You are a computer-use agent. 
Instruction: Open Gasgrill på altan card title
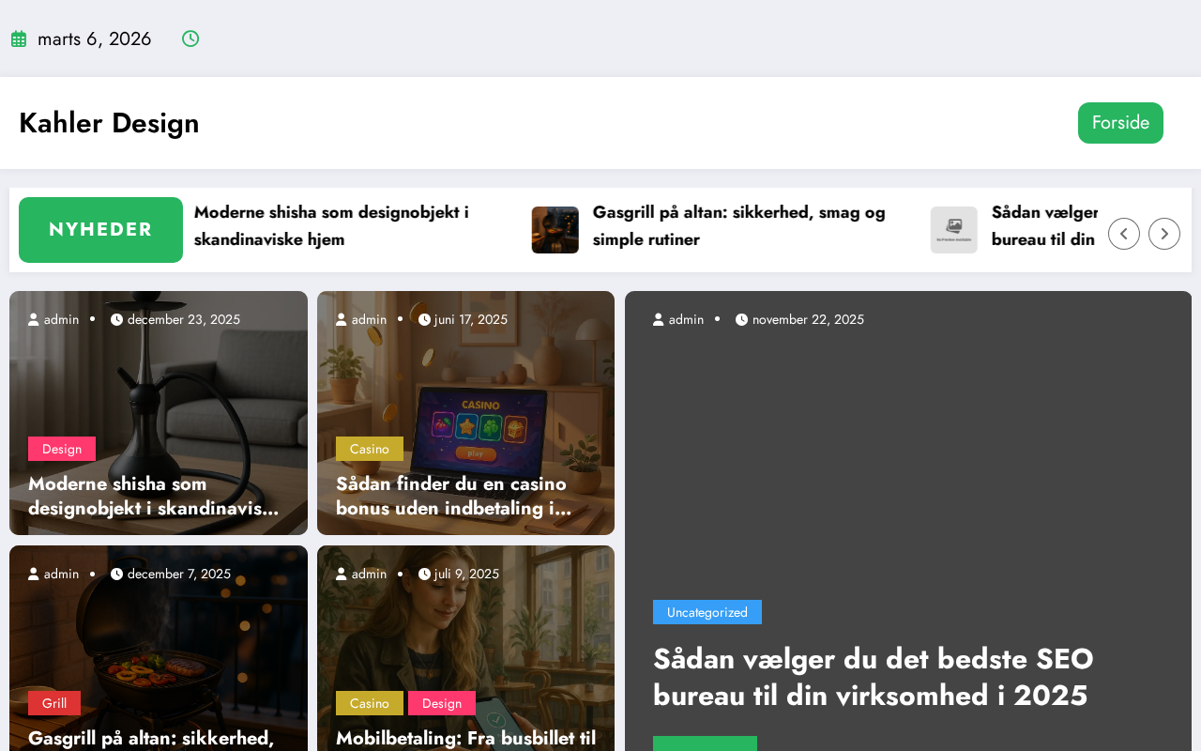(x=151, y=738)
